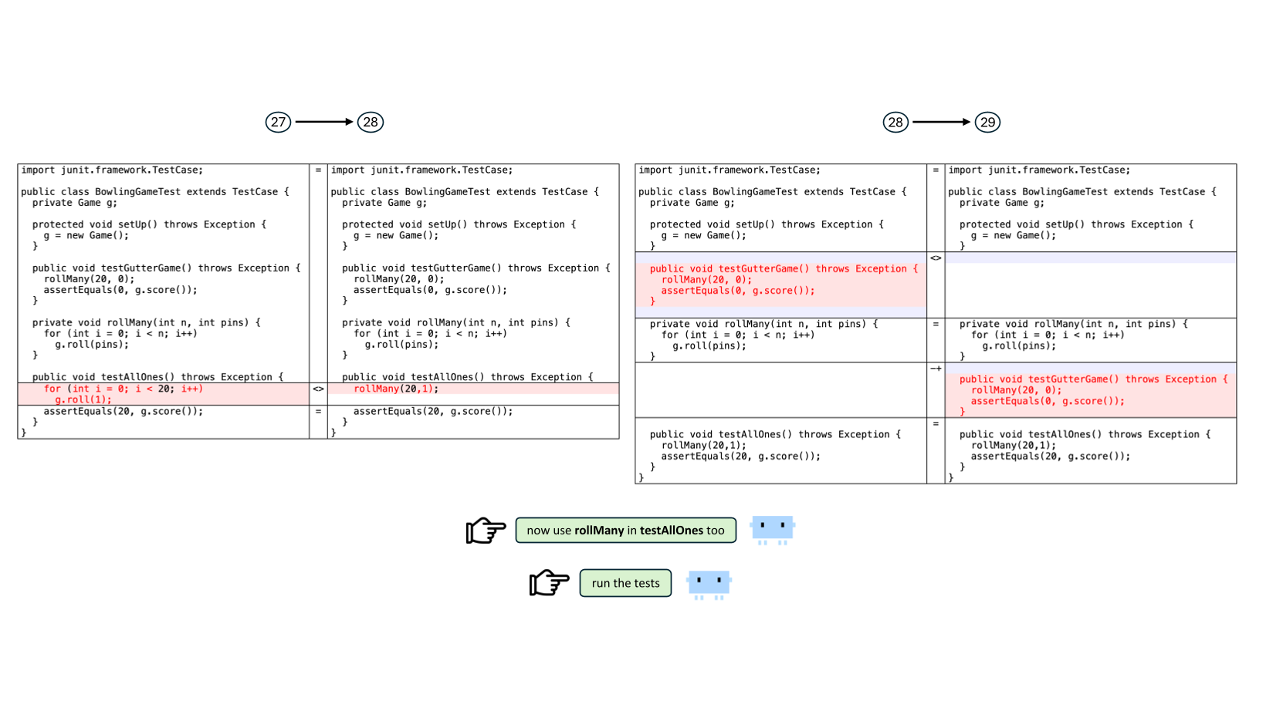
Task: Click the deleted red 'assertEquals(0, g.score());' line
Action: point(737,291)
